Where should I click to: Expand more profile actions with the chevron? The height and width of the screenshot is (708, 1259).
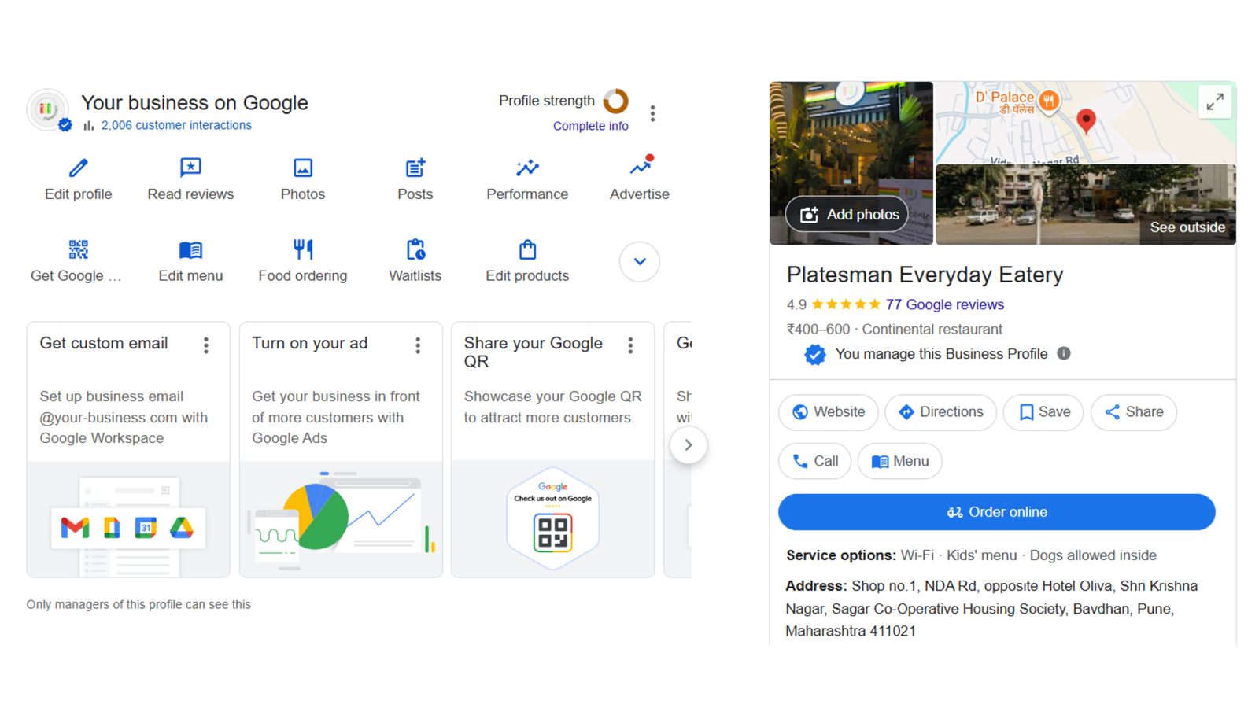(639, 261)
